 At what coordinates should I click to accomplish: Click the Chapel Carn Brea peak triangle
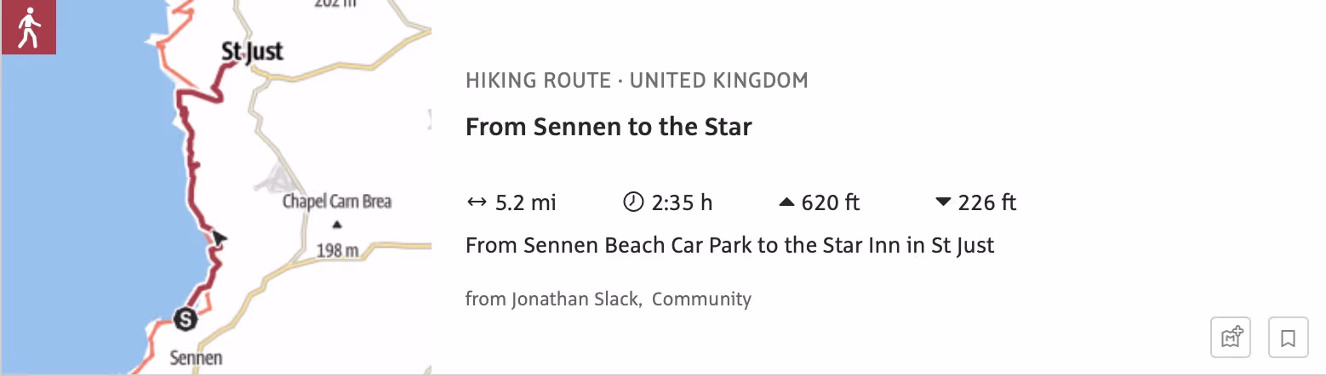click(337, 225)
